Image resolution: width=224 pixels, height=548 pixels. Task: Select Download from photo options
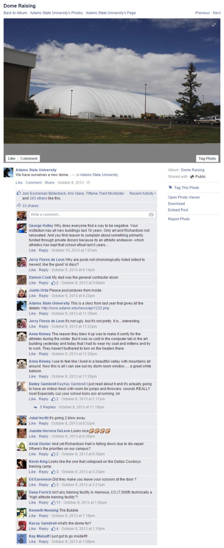tap(176, 204)
